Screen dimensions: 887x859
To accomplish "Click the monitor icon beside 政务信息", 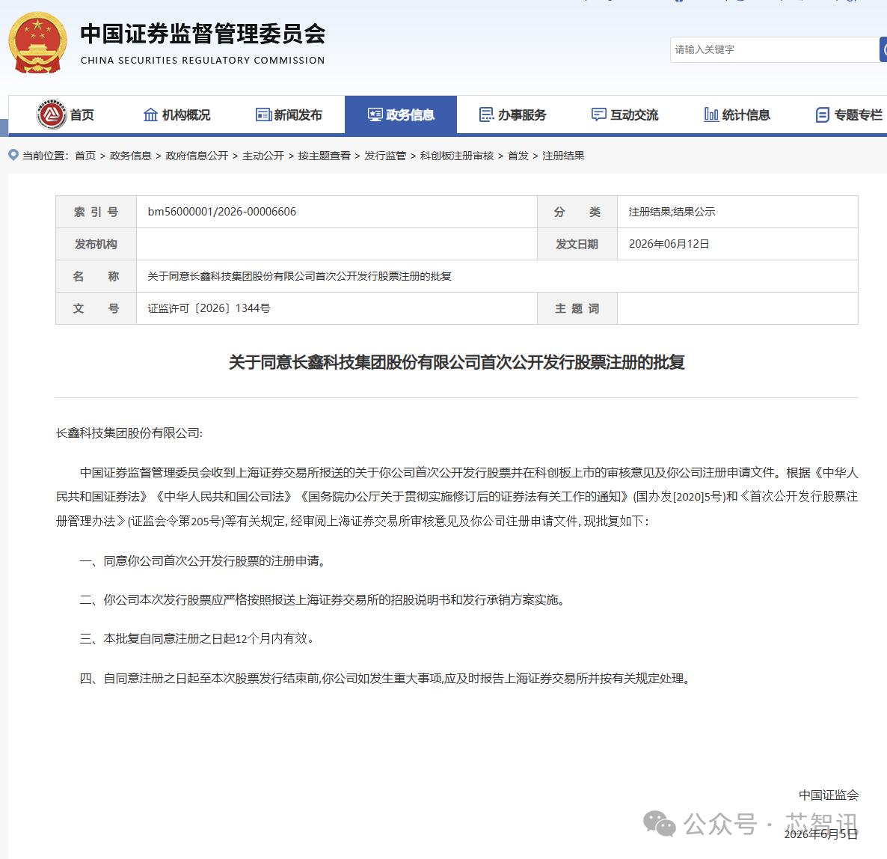I will point(375,115).
